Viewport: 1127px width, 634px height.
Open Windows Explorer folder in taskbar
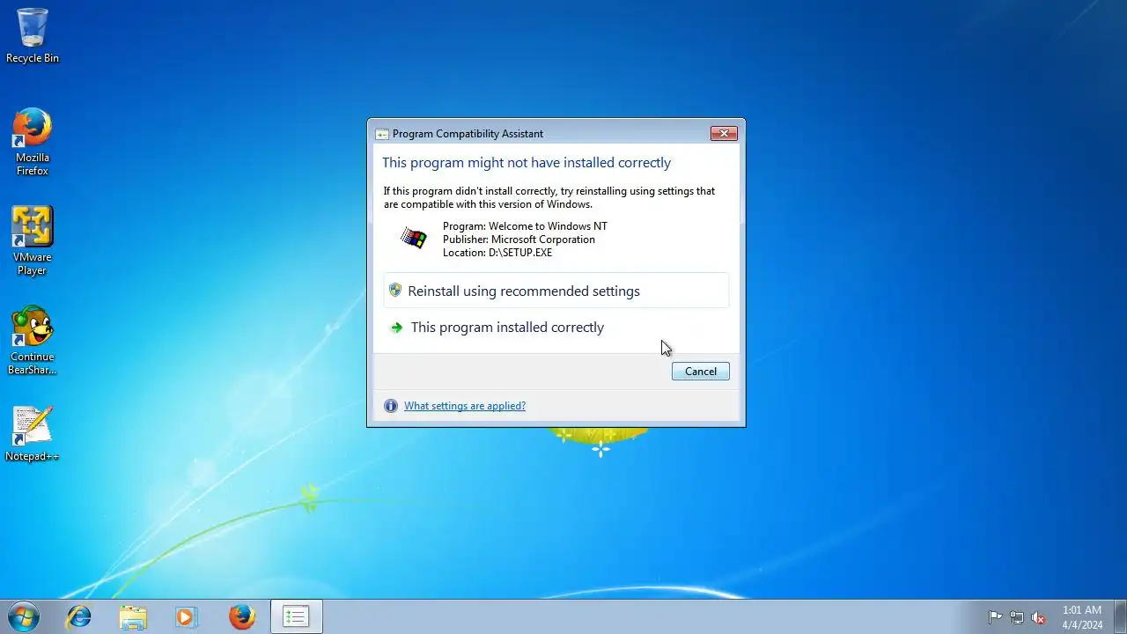click(x=133, y=616)
